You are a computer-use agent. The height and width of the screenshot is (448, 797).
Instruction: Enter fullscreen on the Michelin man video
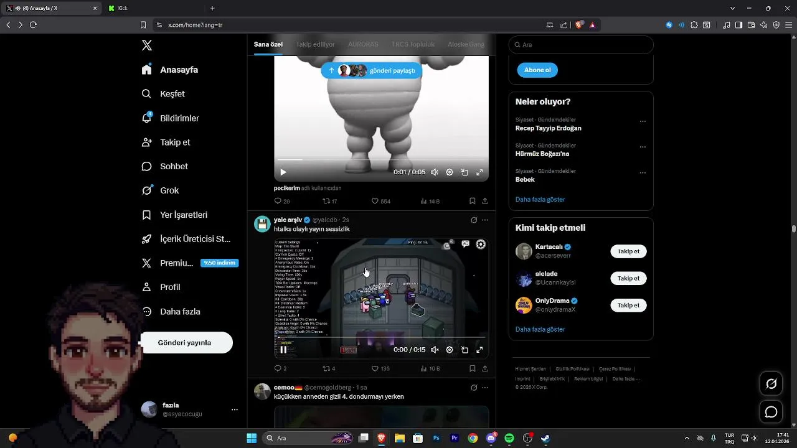[479, 172]
